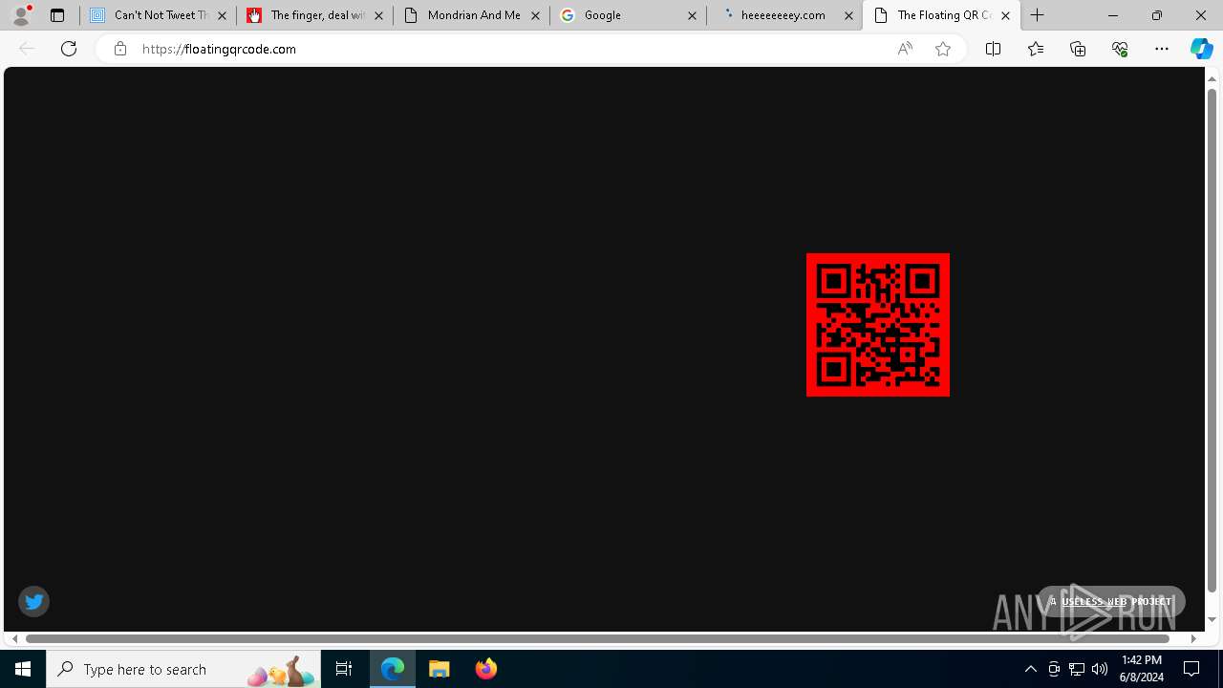Open Collections panel
The image size is (1223, 688).
point(1078,49)
